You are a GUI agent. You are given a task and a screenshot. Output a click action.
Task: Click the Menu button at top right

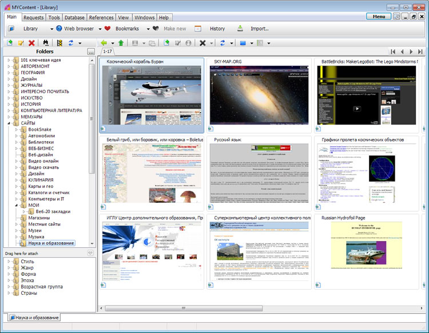379,17
